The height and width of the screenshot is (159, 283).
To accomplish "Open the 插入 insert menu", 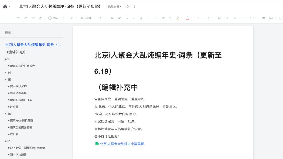I will [55, 18].
